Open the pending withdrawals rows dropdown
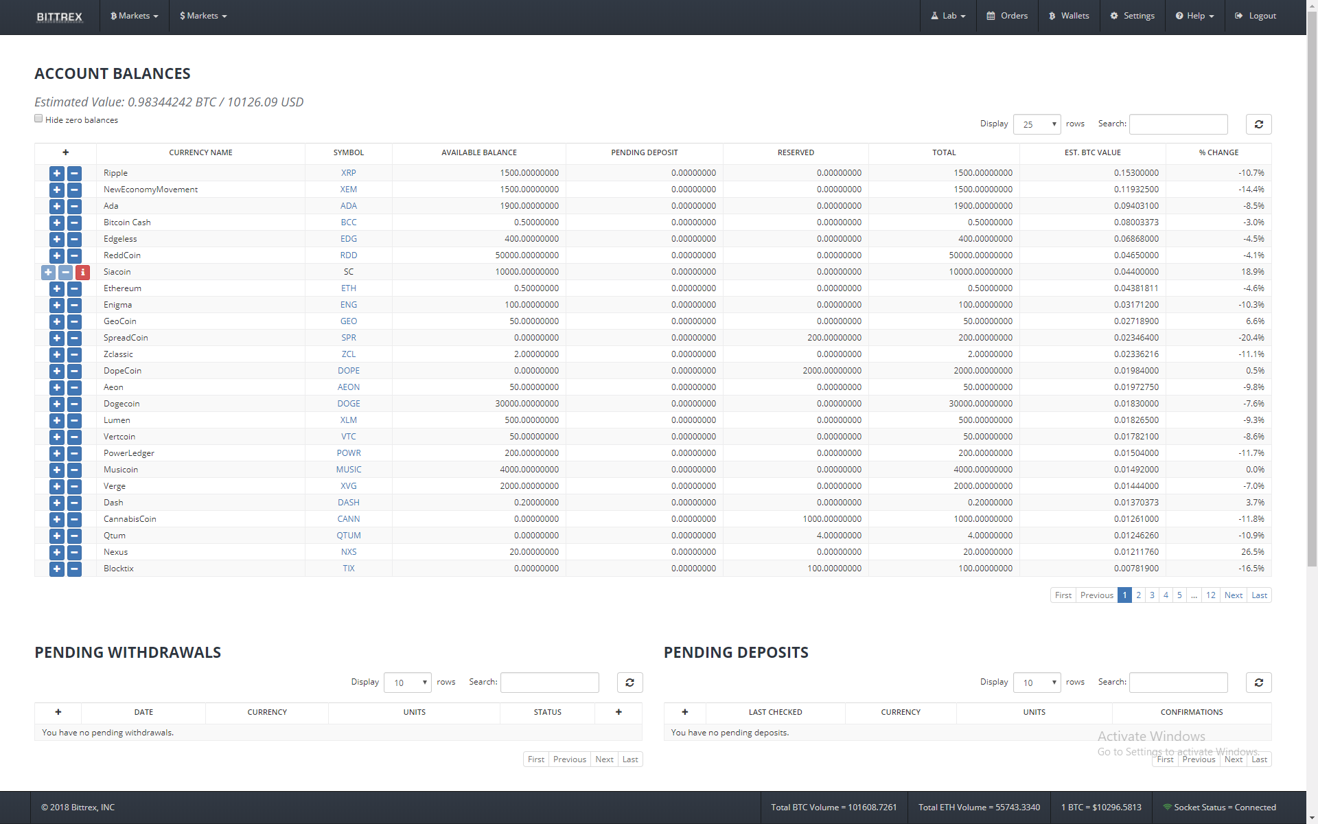1318x824 pixels. coord(407,683)
